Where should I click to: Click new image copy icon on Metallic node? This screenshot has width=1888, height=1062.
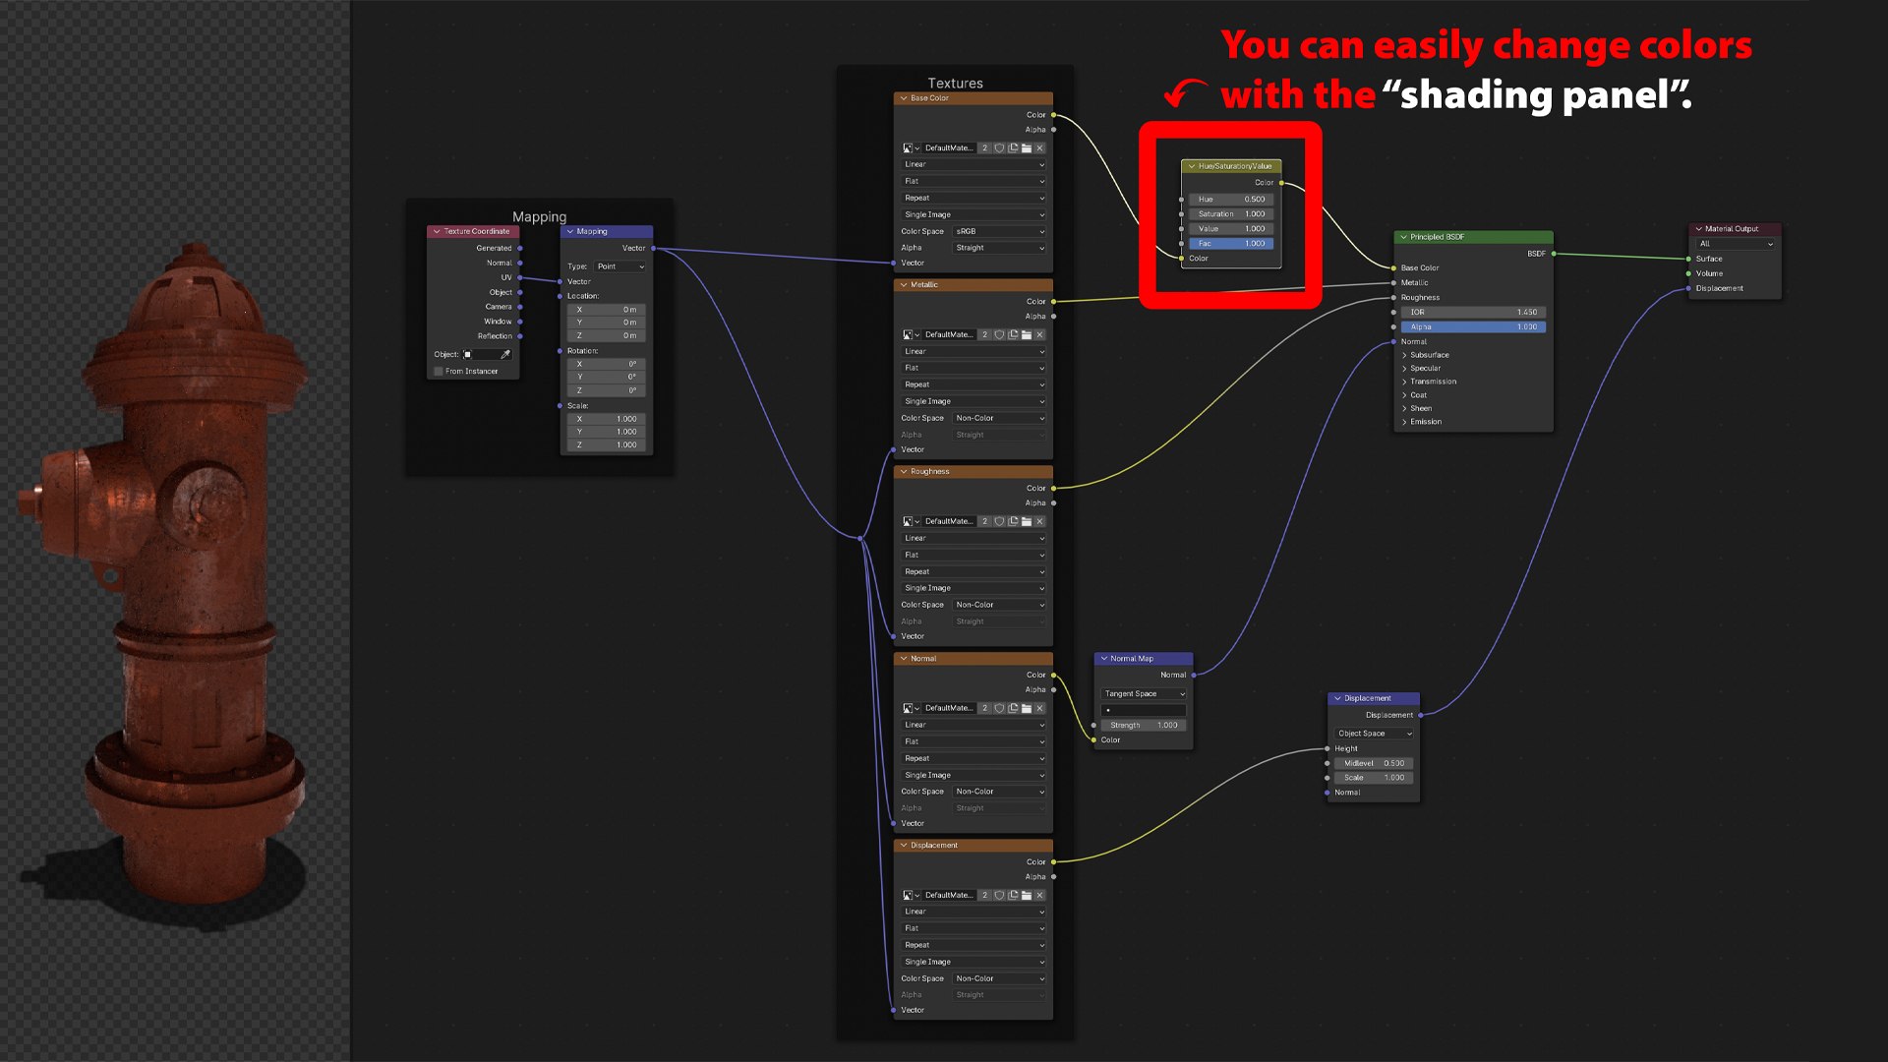point(1013,335)
